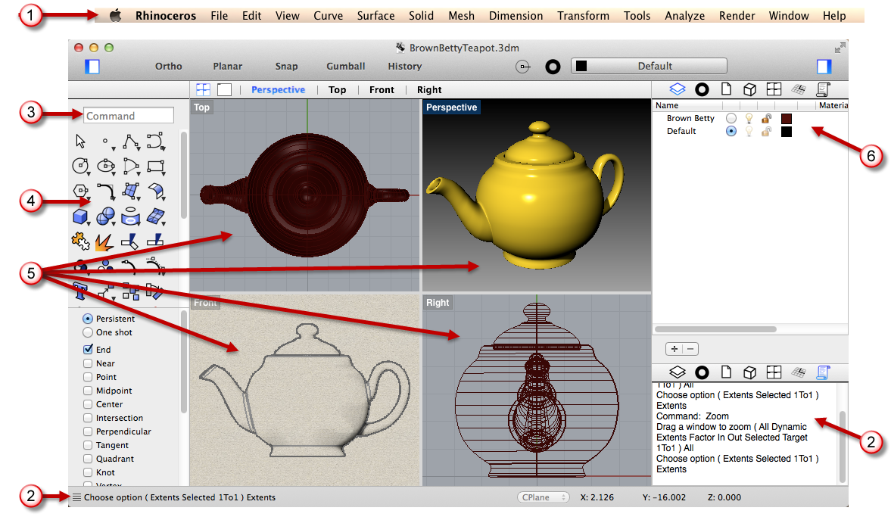Click the lock icon for Brown Betty layer
This screenshot has height=517, width=891.
[x=767, y=119]
